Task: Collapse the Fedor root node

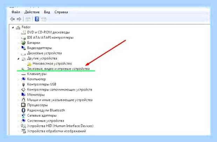Action: tap(13, 27)
